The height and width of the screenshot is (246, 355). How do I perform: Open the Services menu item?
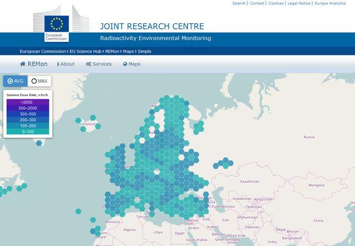99,64
